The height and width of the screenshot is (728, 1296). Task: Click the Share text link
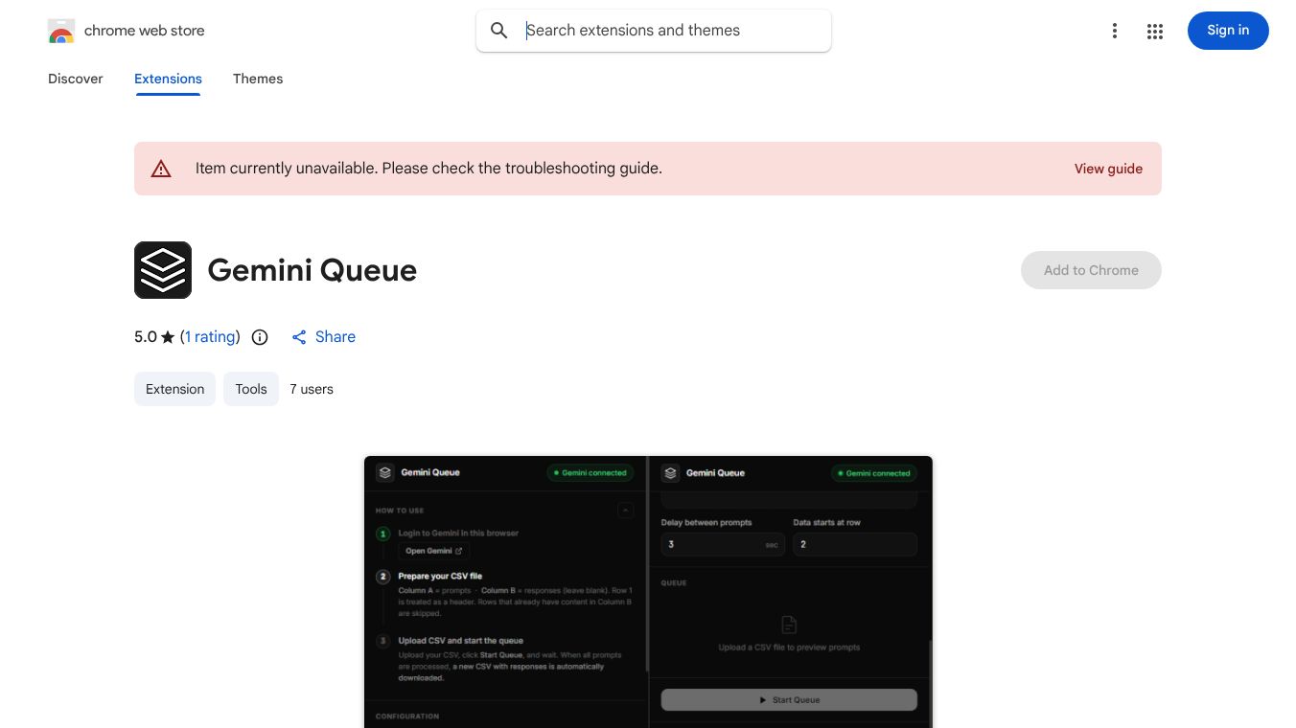[x=336, y=337]
